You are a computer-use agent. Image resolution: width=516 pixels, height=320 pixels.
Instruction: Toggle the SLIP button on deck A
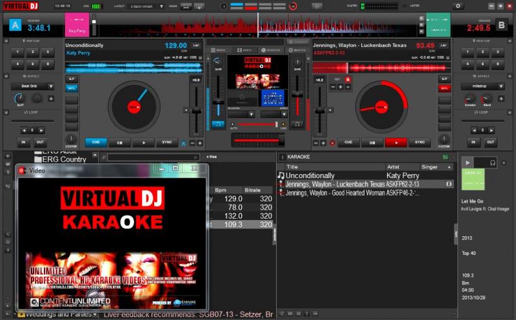[x=72, y=79]
